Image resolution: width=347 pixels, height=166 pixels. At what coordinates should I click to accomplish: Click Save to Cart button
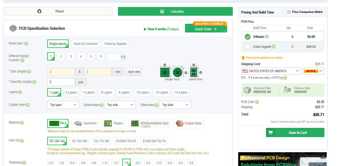(295, 132)
